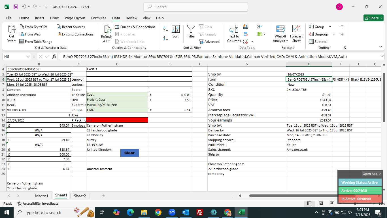The image size is (387, 218).
Task: Select the red cell in row 14
Action: [117, 120]
